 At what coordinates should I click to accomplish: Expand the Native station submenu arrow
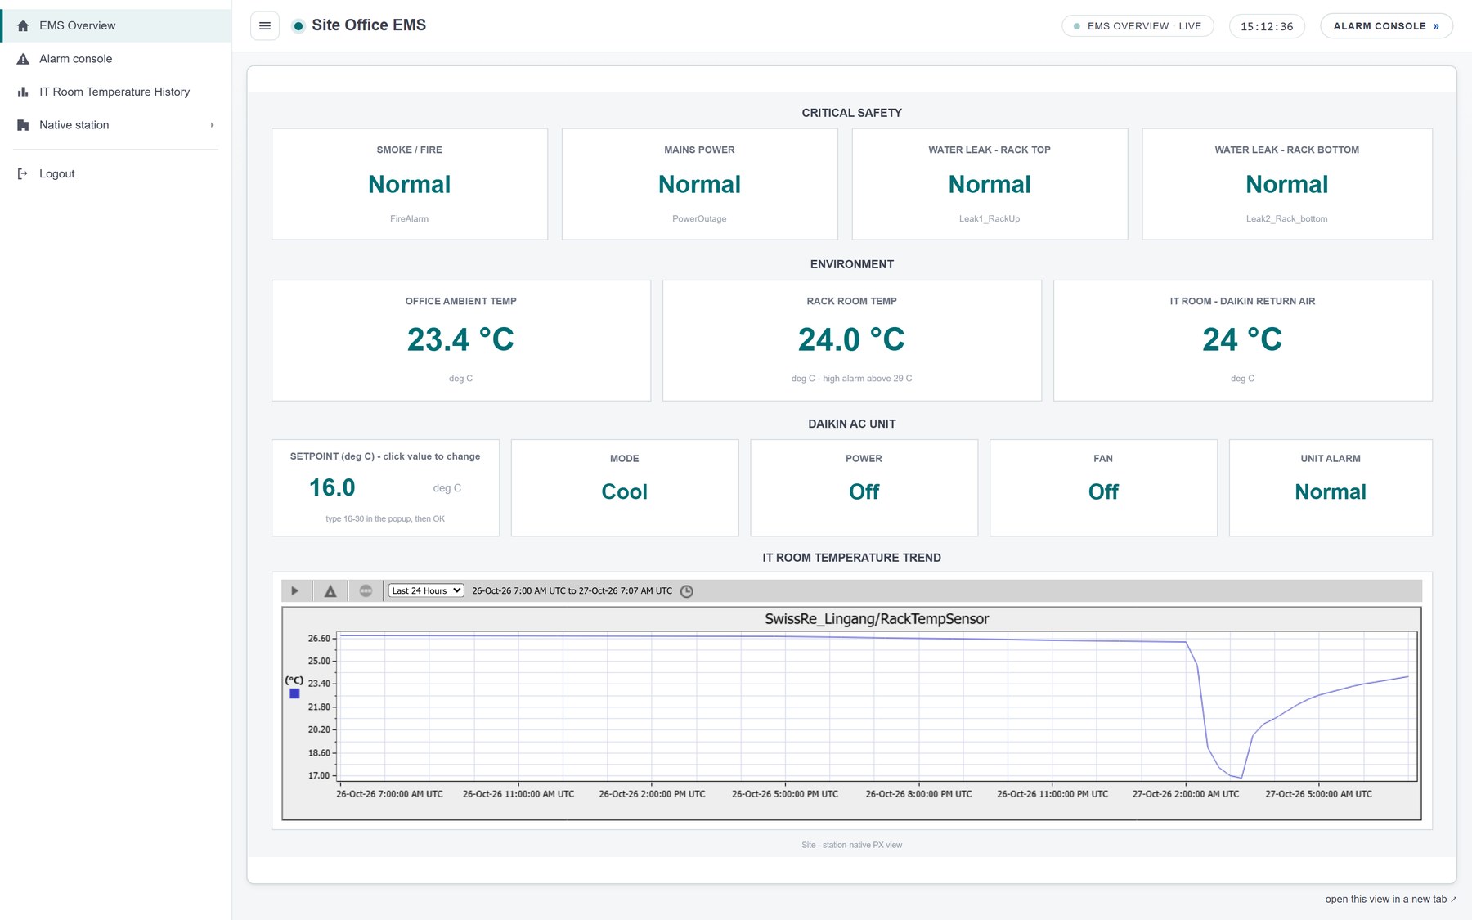coord(212,125)
